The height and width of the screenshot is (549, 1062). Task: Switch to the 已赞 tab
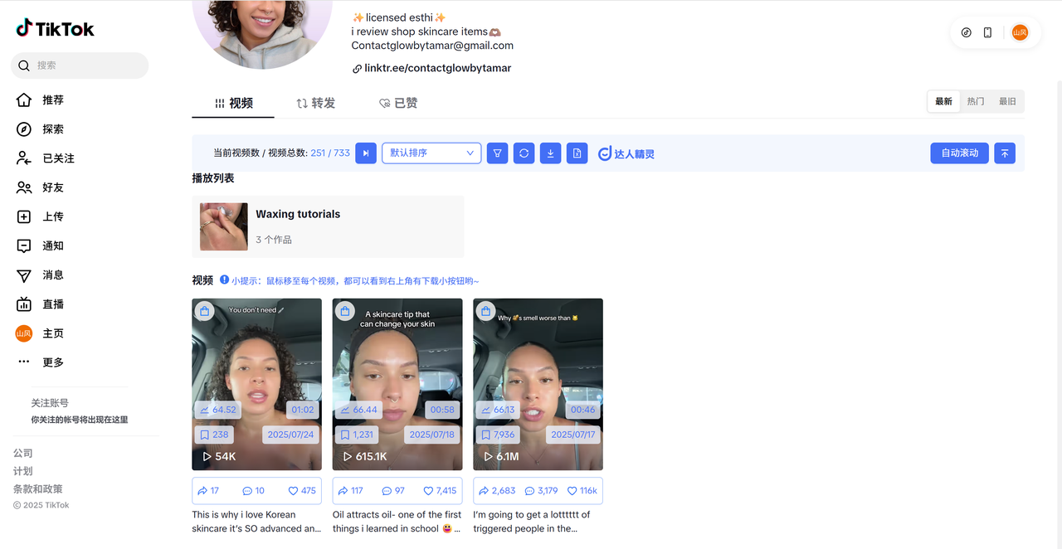tap(398, 104)
